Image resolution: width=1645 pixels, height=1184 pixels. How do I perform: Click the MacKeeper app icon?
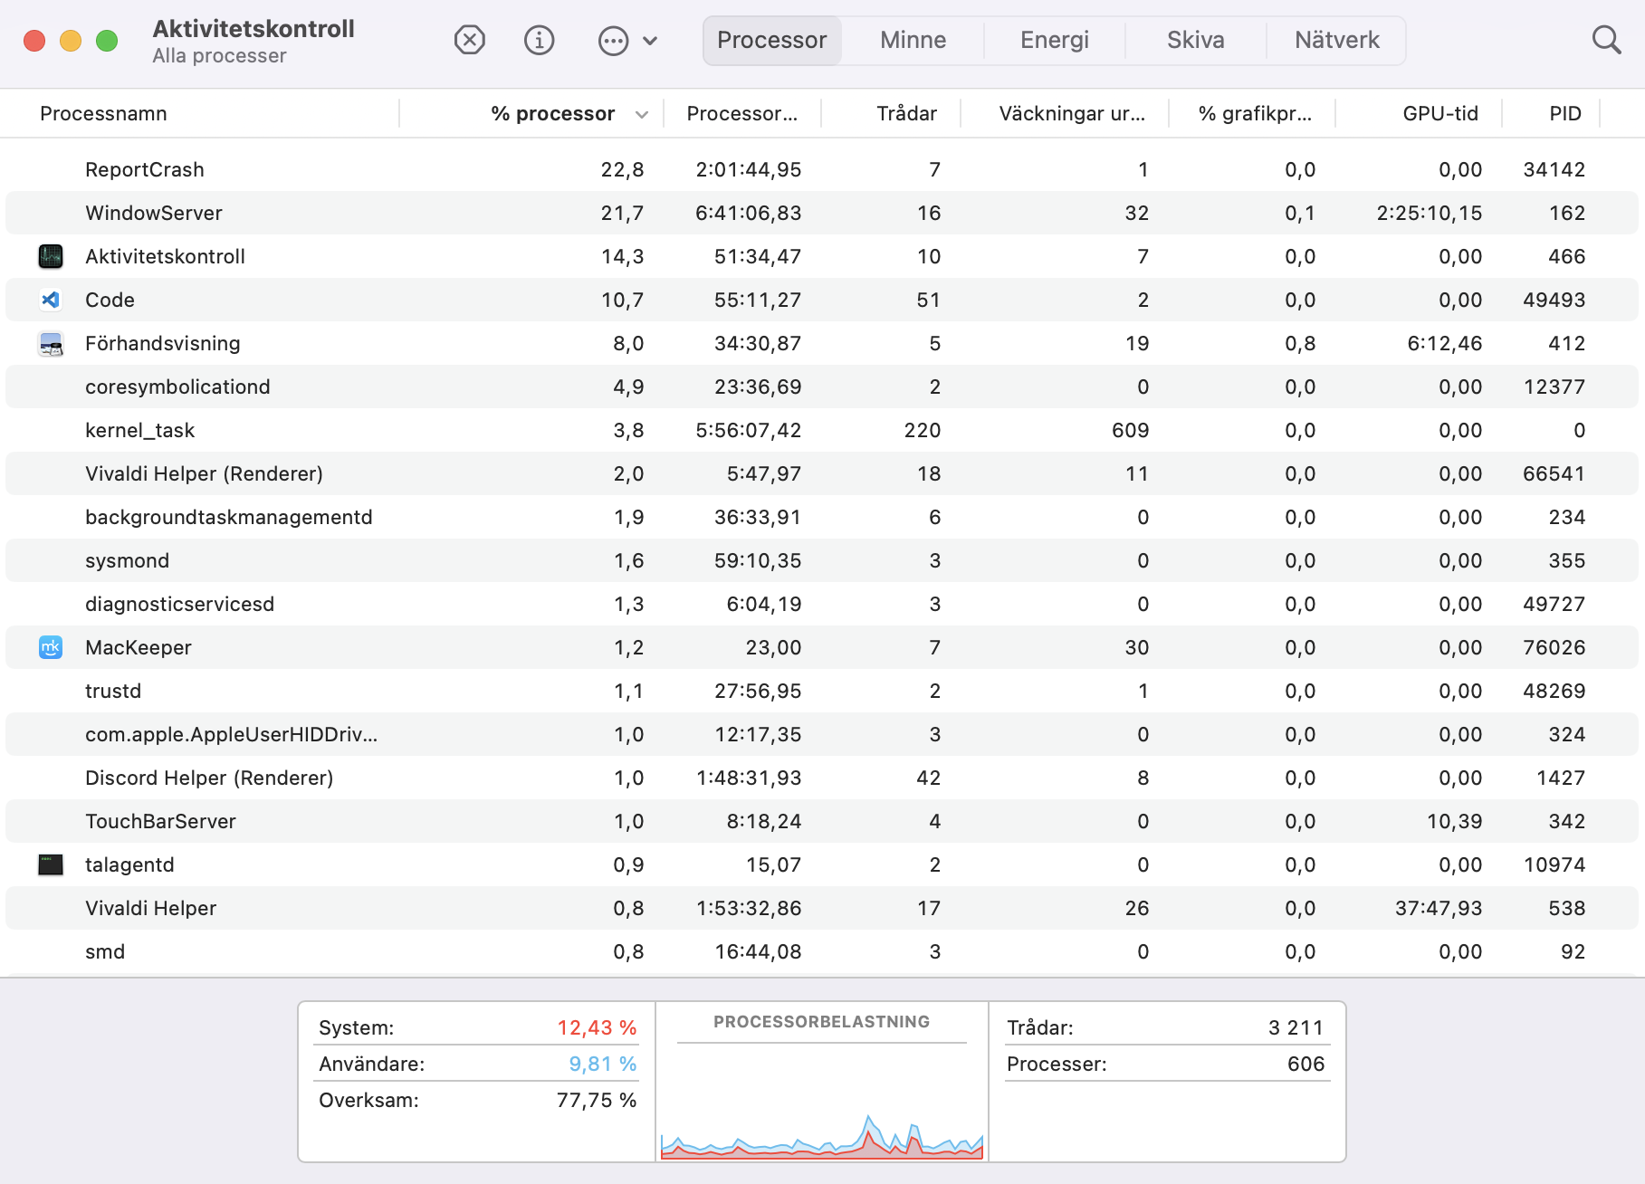(51, 647)
